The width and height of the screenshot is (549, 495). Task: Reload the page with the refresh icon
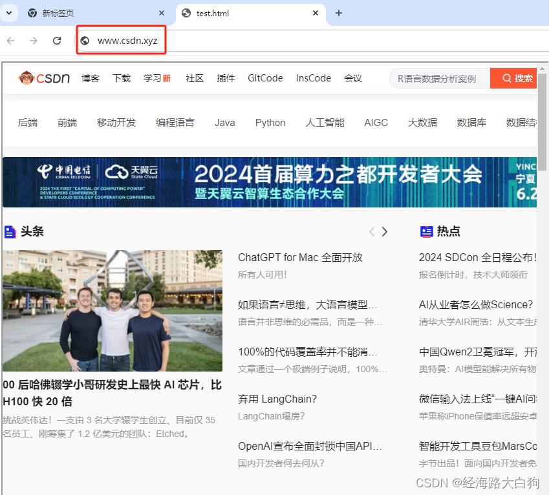tap(57, 41)
